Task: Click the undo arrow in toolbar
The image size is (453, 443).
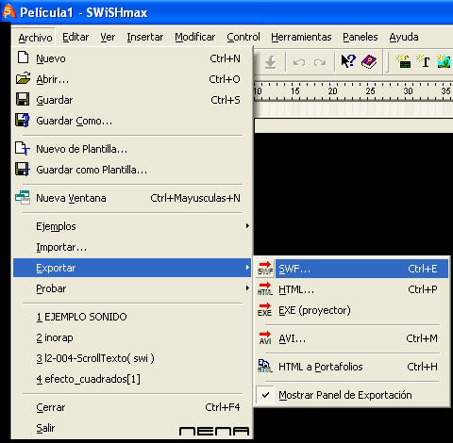Action: pos(299,62)
